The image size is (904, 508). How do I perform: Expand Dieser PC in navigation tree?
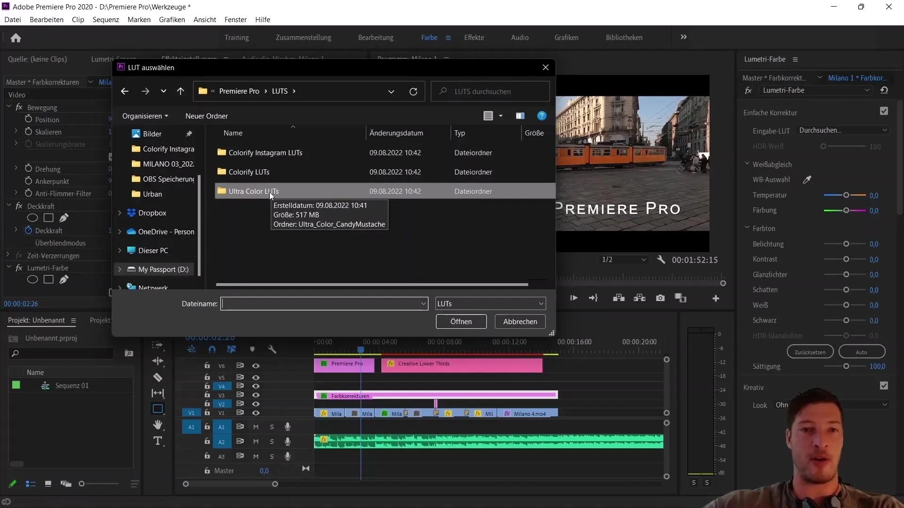pos(120,251)
